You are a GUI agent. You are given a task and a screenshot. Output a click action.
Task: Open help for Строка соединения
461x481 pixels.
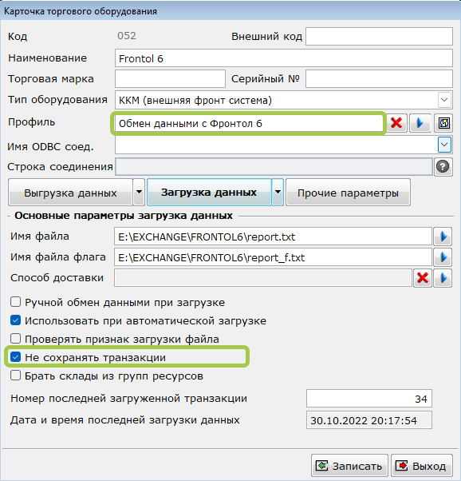click(x=443, y=167)
